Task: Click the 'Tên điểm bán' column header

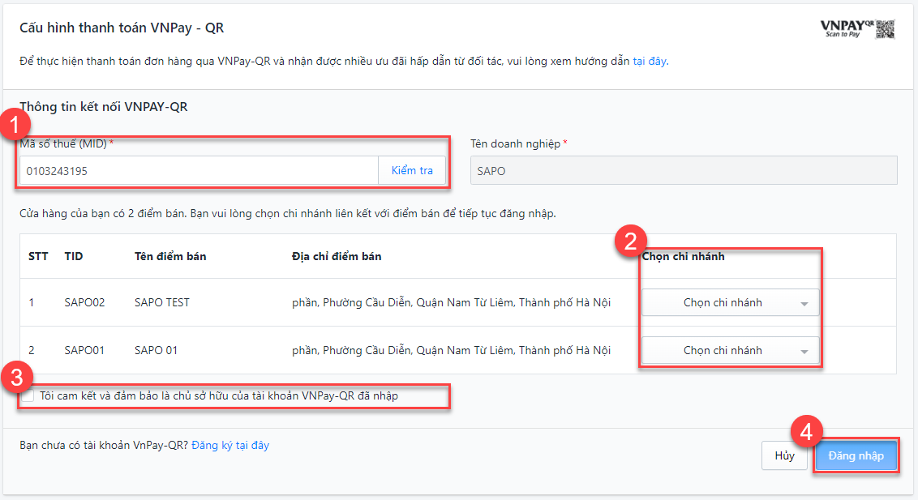Action: [x=170, y=256]
